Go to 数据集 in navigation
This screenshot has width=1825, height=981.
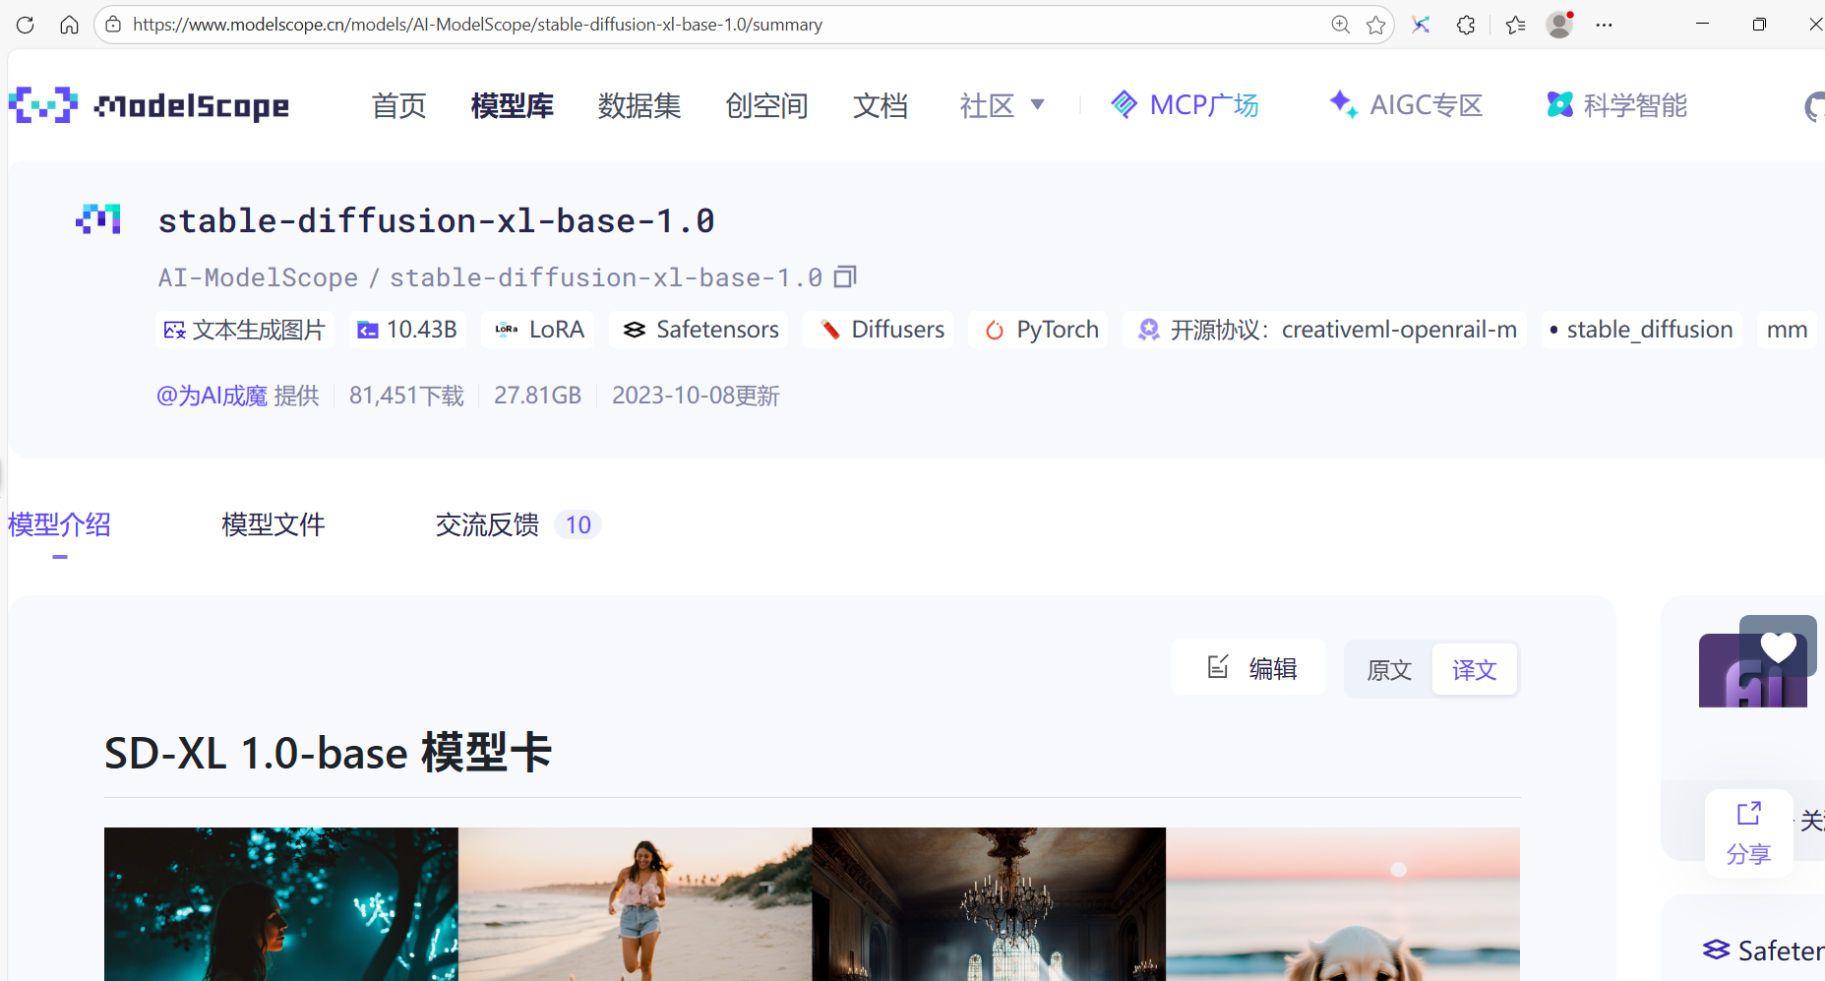[x=639, y=105]
